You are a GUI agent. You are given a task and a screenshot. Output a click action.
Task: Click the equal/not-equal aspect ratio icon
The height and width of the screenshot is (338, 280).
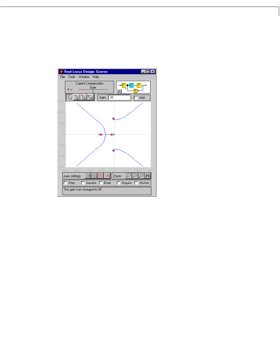coord(107,176)
